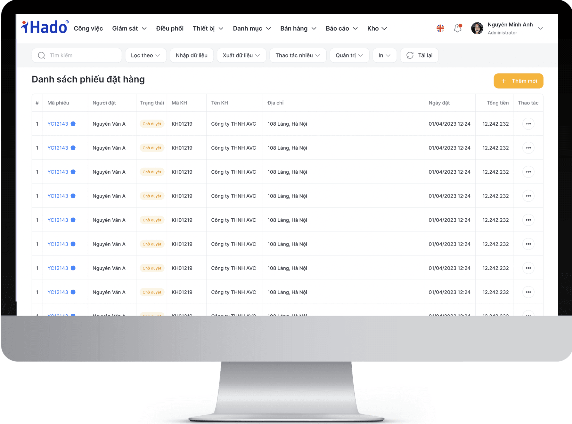Click the Nhập dữ liệu button
Image resolution: width=572 pixels, height=424 pixels.
click(x=192, y=55)
